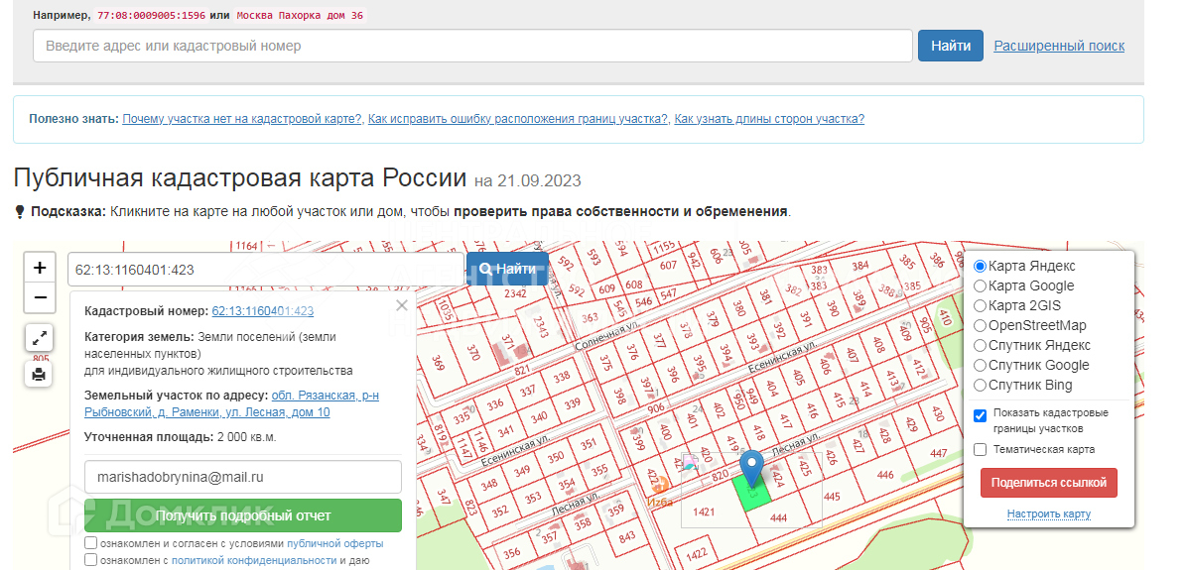This screenshot has width=1187, height=570.
Task: Focus the address or cadastral number field
Action: pos(472,46)
